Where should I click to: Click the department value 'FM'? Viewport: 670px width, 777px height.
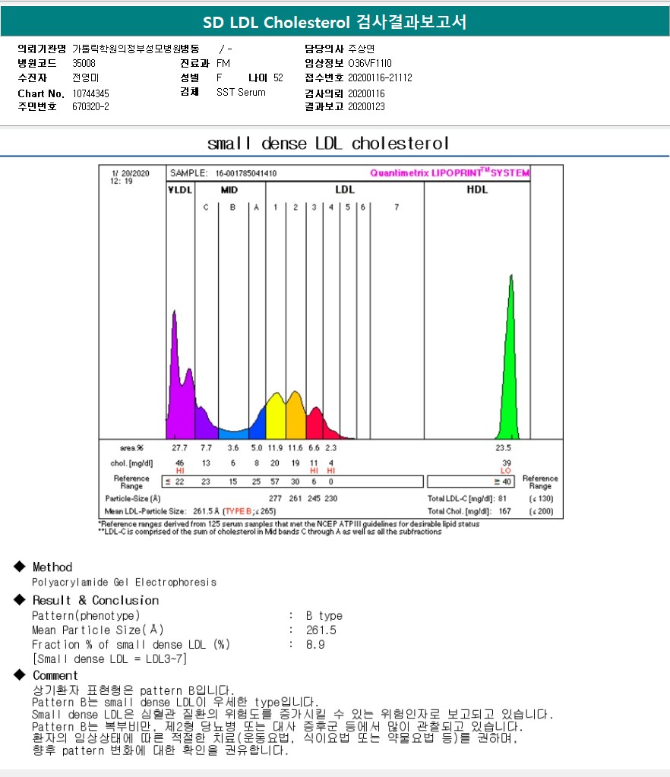point(223,63)
